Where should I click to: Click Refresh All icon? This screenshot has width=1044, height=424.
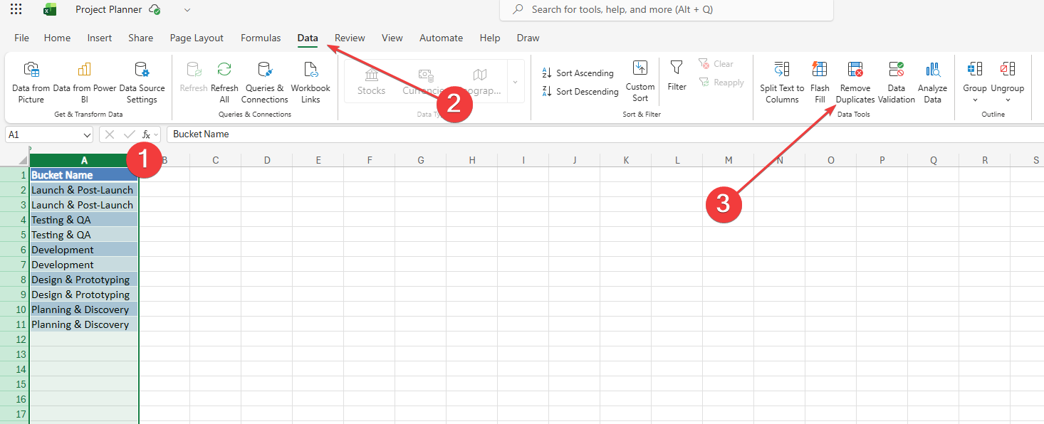pos(224,70)
